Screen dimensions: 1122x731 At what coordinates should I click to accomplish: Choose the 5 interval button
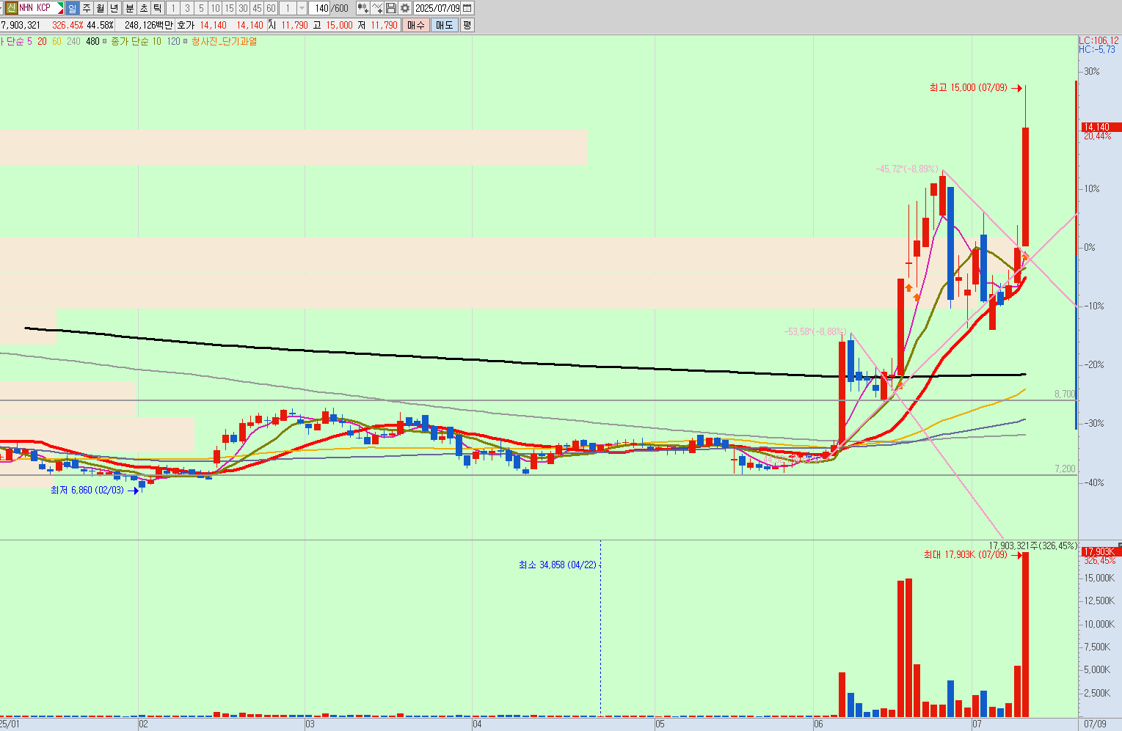pyautogui.click(x=201, y=8)
